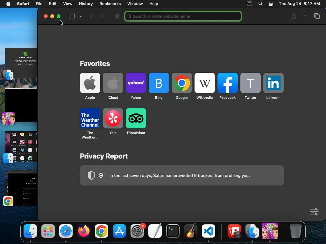Expand the tab group dropdown arrow
This screenshot has height=244, width=326.
click(x=81, y=16)
